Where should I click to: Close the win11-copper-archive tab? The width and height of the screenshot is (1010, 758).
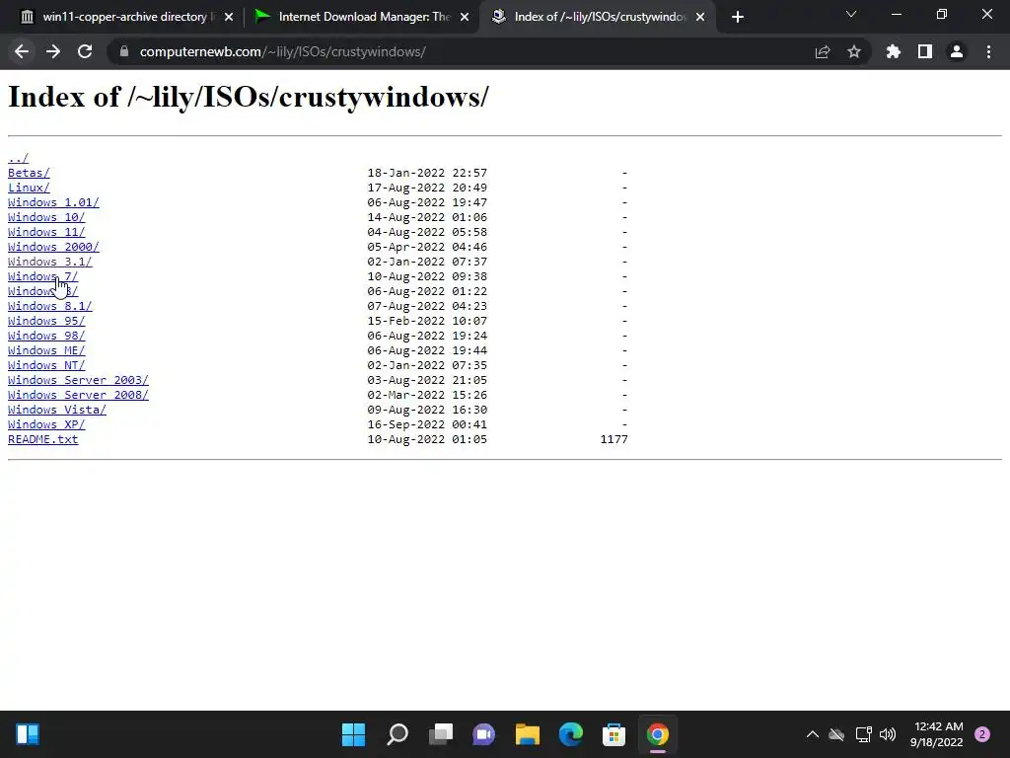tap(229, 17)
